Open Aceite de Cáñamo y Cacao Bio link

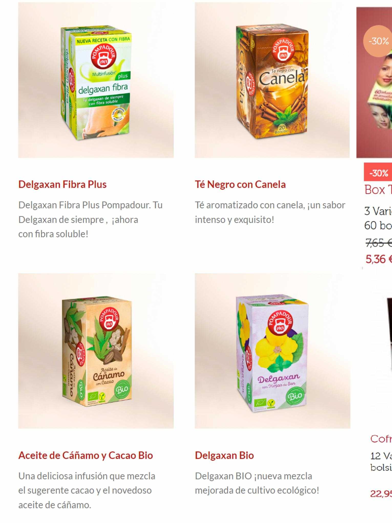(x=86, y=455)
